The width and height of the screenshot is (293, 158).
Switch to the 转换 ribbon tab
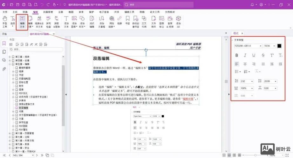click(25, 12)
